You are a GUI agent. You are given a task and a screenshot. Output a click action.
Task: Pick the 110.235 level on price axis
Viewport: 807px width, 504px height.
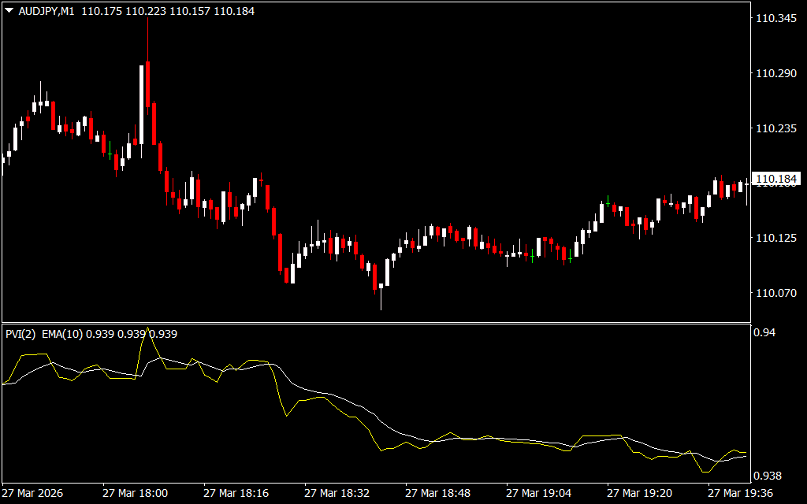pyautogui.click(x=775, y=128)
